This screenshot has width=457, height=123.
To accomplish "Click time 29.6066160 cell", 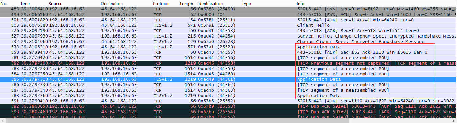I will [x=34, y=15].
